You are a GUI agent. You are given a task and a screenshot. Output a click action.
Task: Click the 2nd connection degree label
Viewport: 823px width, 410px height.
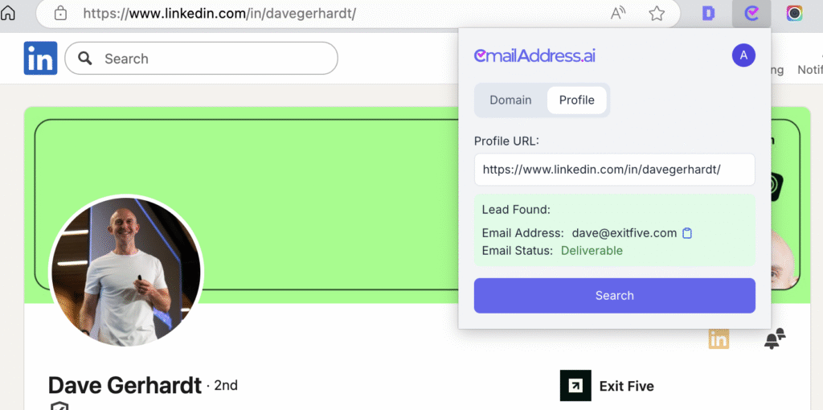tap(226, 386)
